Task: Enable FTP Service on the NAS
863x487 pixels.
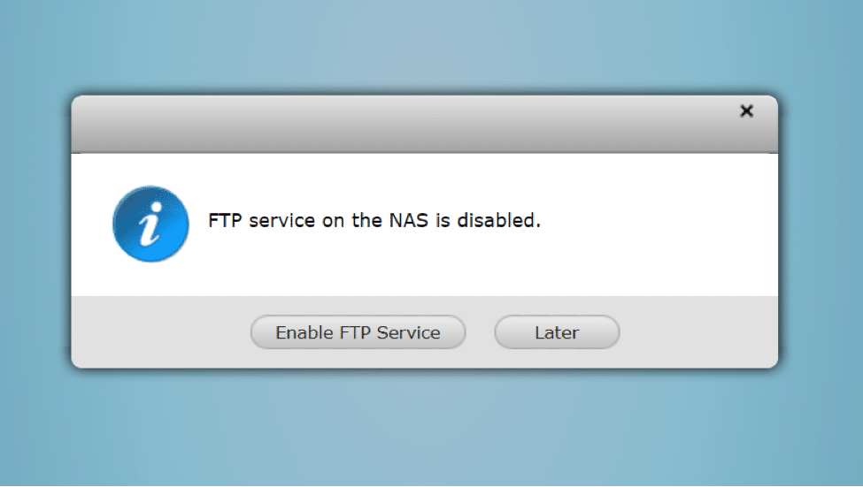Action: 358,332
